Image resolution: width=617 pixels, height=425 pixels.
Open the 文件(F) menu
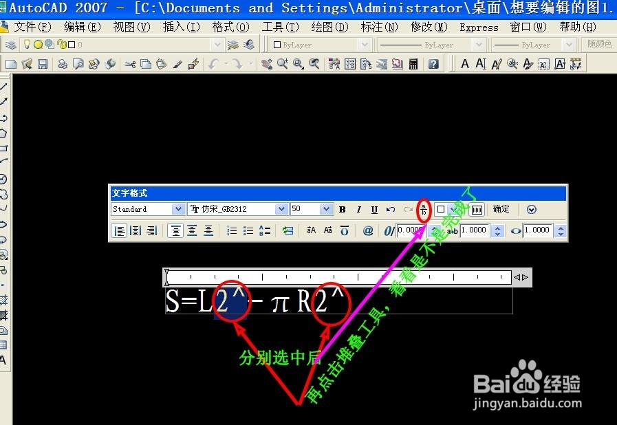pyautogui.click(x=32, y=27)
